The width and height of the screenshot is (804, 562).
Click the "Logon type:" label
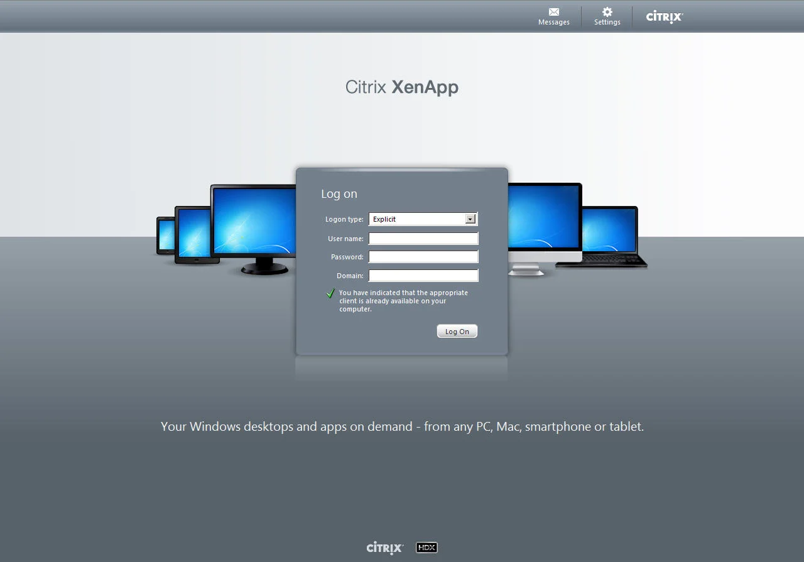[344, 219]
